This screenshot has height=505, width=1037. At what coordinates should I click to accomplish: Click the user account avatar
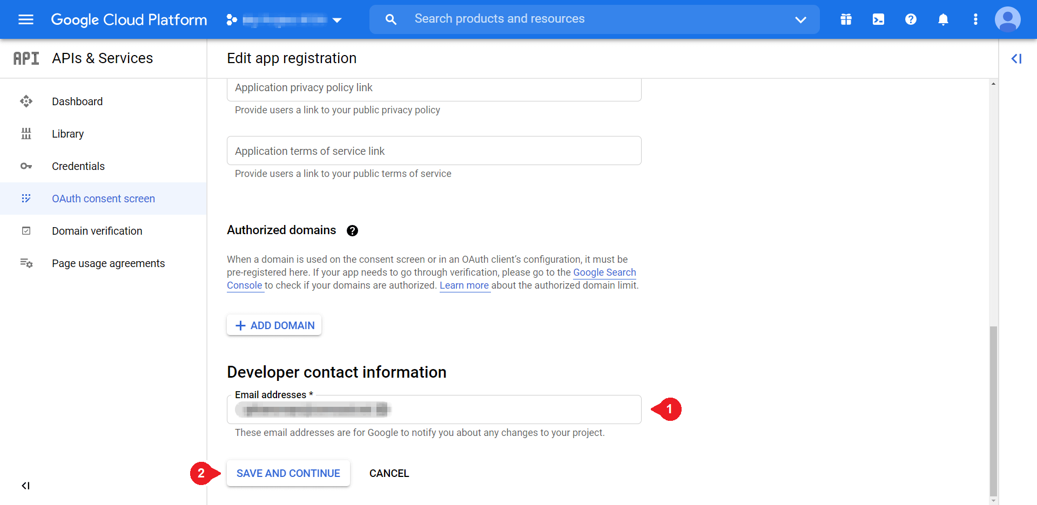click(1007, 20)
